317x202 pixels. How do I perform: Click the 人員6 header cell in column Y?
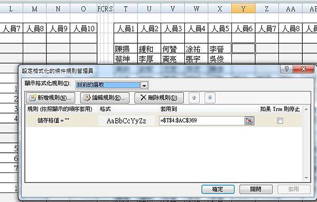pyautogui.click(x=244, y=28)
